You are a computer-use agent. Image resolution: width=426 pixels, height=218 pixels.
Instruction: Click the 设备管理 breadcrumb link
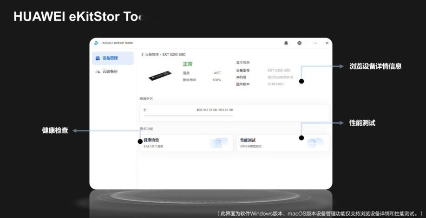(152, 55)
